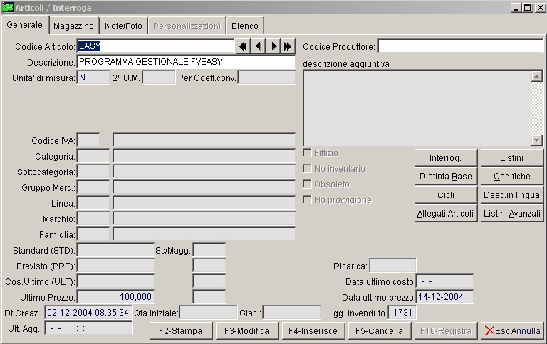Click the Standard (STD) cost field
The height and width of the screenshot is (344, 547).
[x=115, y=250]
